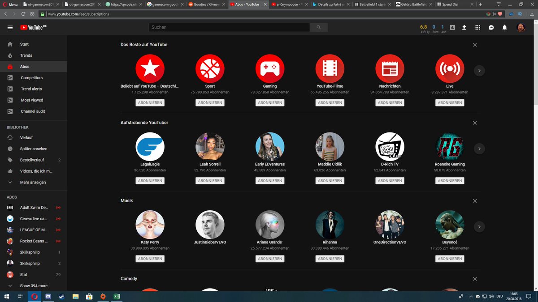
Task: Dismiss the Comedy section
Action: pos(475,279)
